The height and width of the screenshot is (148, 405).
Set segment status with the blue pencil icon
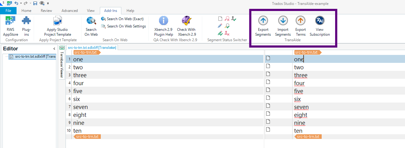[220, 26]
